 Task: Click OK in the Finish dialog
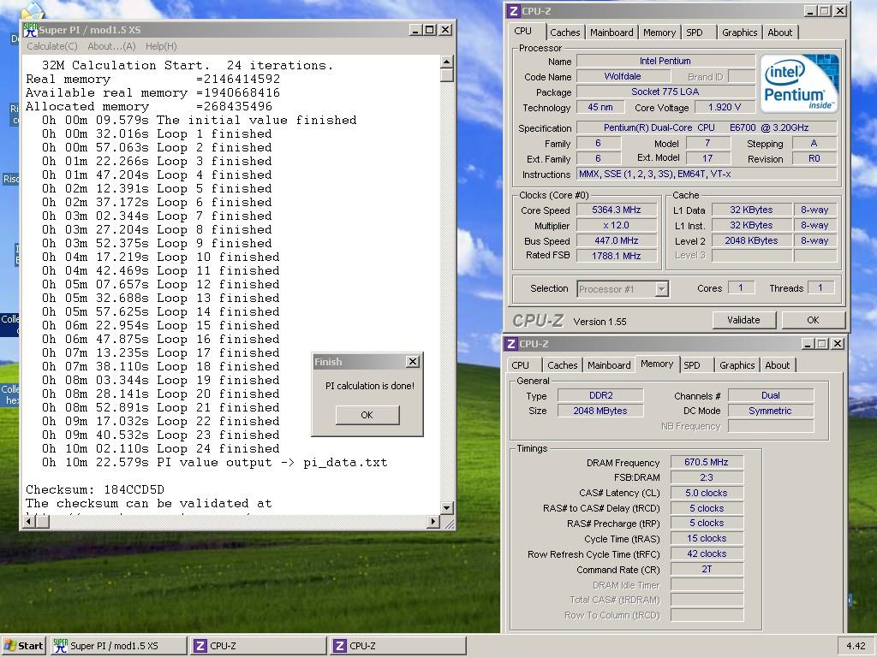[x=367, y=415]
